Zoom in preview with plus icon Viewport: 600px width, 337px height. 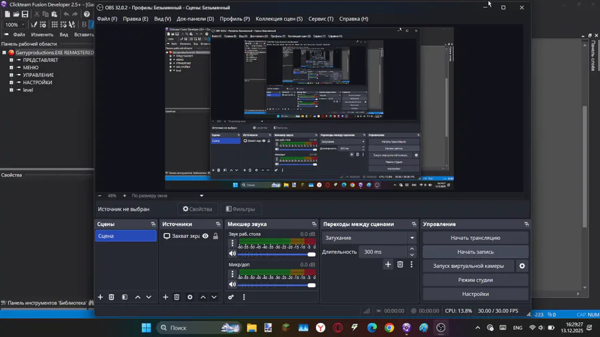[125, 196]
